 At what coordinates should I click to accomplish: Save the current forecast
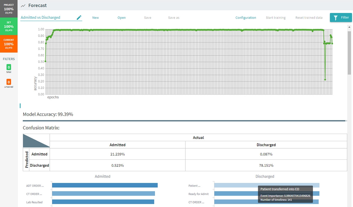tap(147, 18)
